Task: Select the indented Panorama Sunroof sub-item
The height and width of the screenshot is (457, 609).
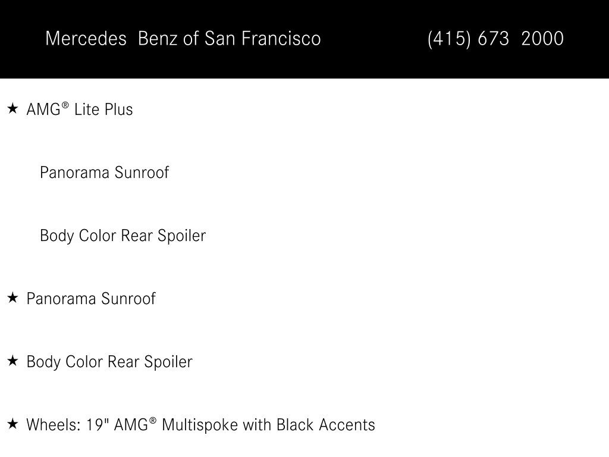Action: click(x=104, y=172)
